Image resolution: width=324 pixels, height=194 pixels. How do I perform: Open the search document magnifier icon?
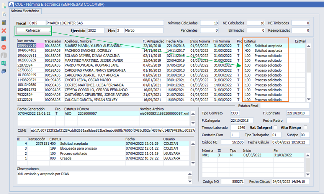4,14
